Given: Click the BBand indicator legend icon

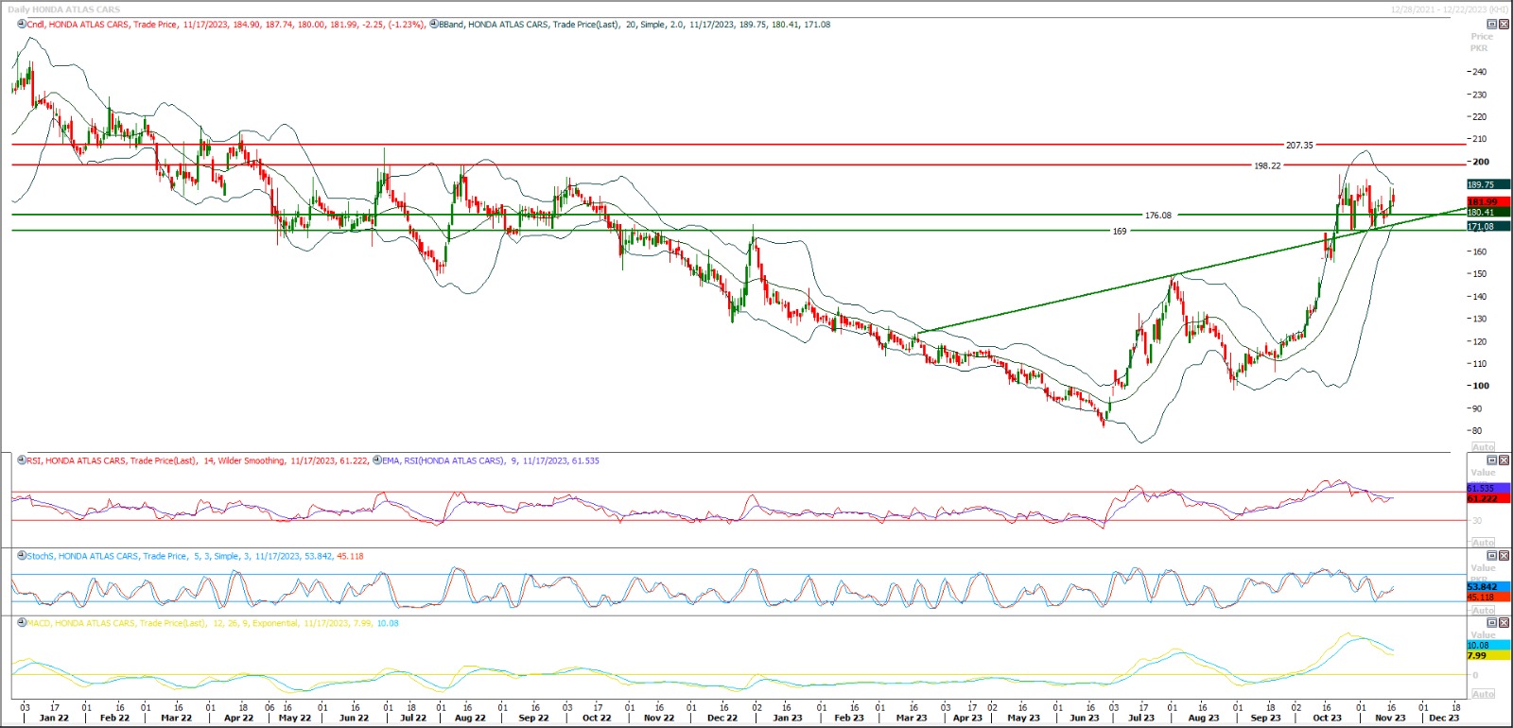Looking at the screenshot, I should pyautogui.click(x=433, y=25).
